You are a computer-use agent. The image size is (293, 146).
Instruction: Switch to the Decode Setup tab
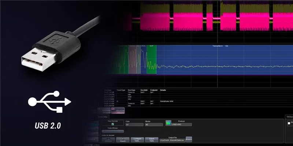[x=104, y=116]
